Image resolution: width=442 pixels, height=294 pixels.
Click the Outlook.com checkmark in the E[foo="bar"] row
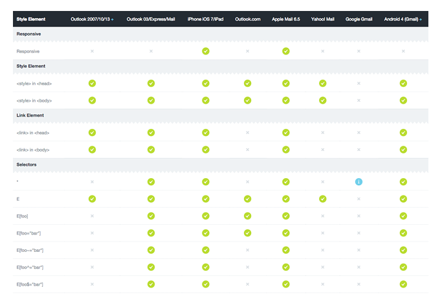(248, 232)
